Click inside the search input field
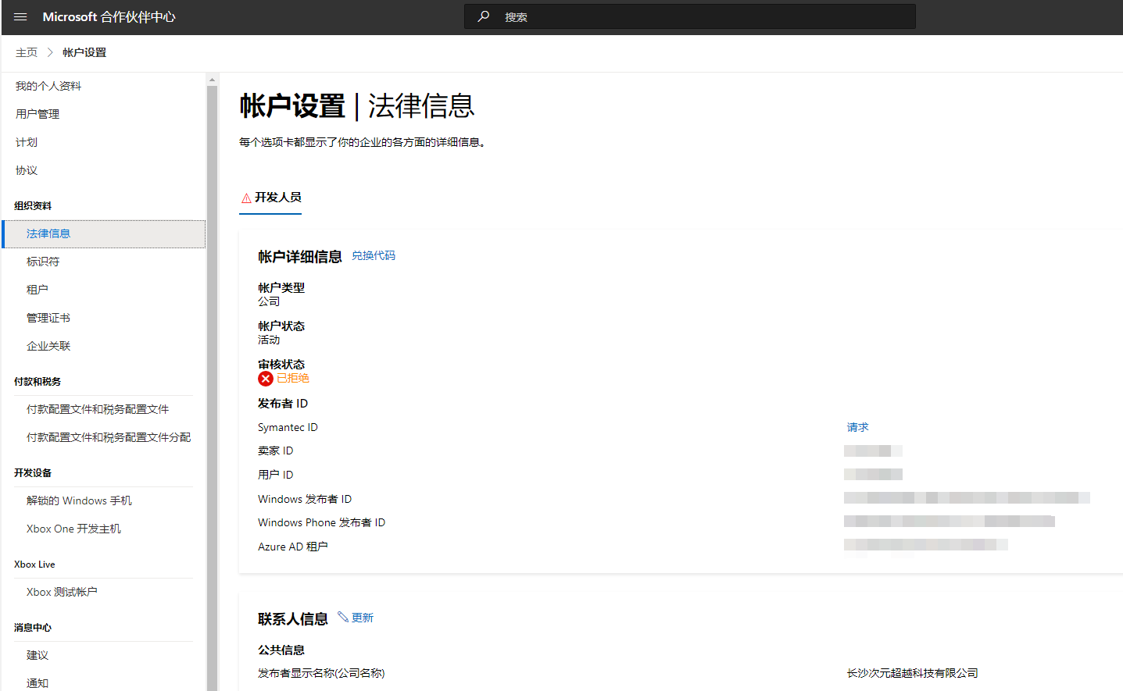Image resolution: width=1123 pixels, height=691 pixels. (688, 16)
